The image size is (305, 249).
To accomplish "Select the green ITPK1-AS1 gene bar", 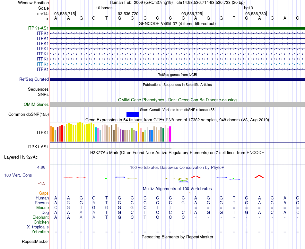I will (177, 28).
